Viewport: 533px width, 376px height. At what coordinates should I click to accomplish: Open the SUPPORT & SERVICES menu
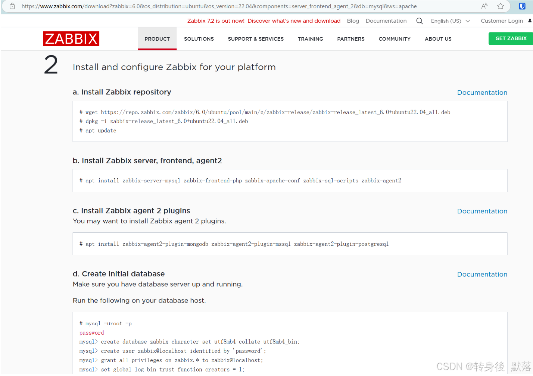click(x=256, y=39)
